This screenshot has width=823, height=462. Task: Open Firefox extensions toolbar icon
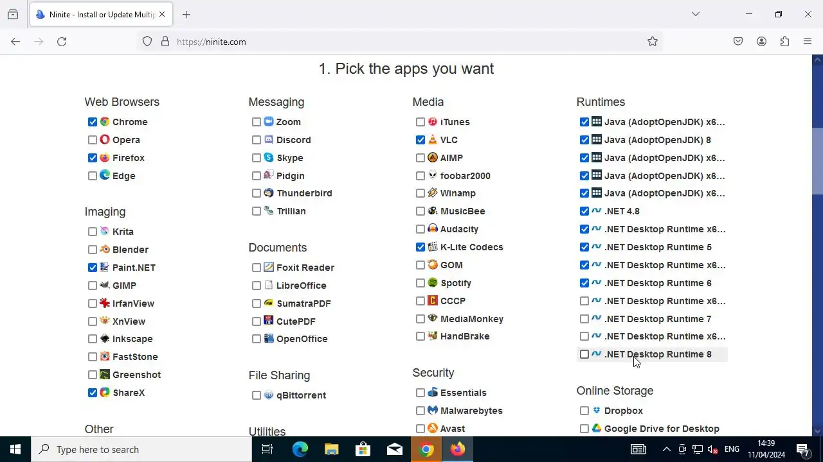pos(784,42)
